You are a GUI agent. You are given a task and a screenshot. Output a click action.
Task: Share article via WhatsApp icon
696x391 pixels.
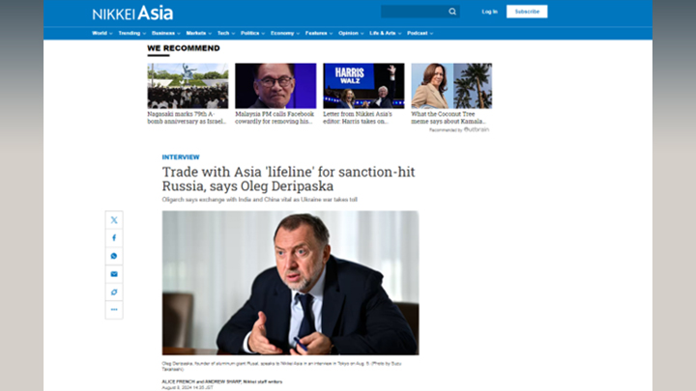point(114,256)
